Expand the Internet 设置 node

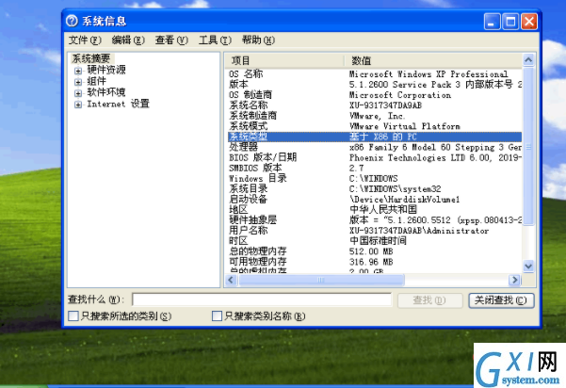tap(78, 105)
